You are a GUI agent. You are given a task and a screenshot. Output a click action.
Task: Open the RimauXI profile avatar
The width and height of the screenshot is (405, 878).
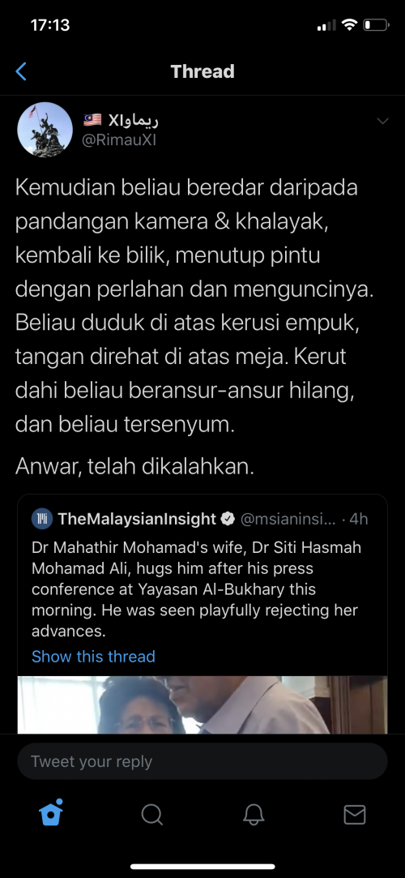click(x=45, y=130)
